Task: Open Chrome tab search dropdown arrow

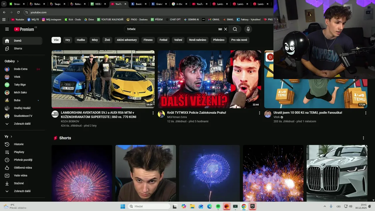Action: click(4, 4)
